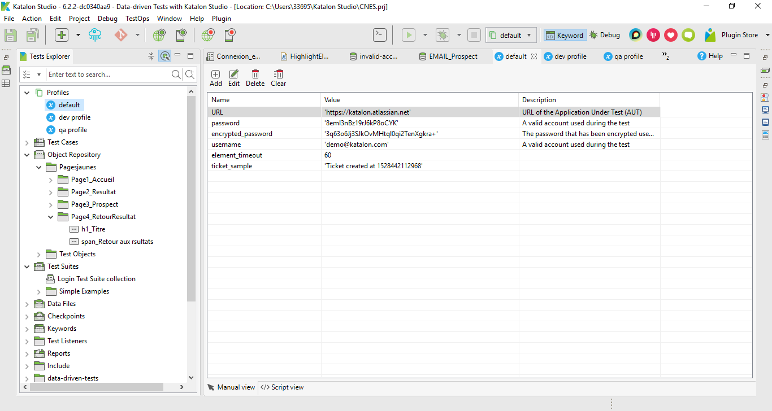The height and width of the screenshot is (411, 772).
Task: Click the Edit variable pencil icon
Action: click(234, 78)
